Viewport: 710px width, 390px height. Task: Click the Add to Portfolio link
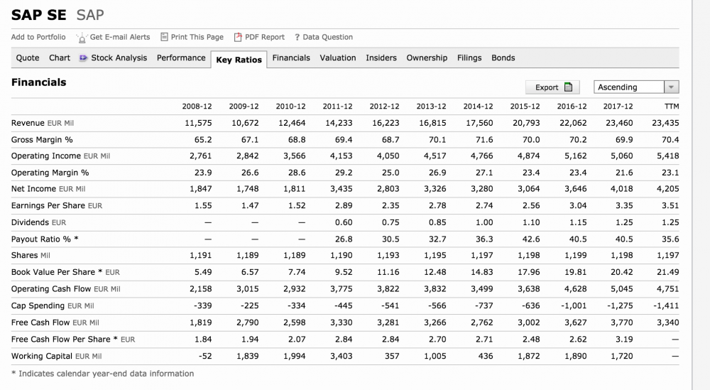[38, 37]
